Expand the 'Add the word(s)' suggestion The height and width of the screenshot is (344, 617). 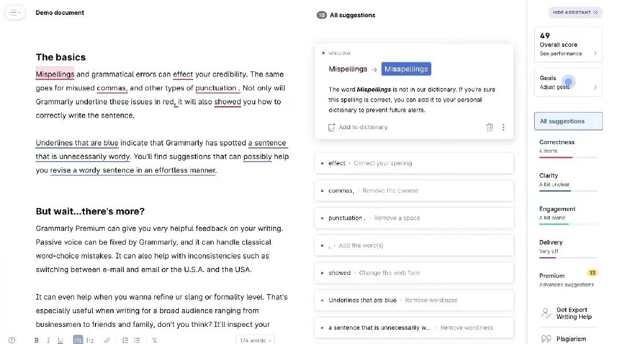414,245
